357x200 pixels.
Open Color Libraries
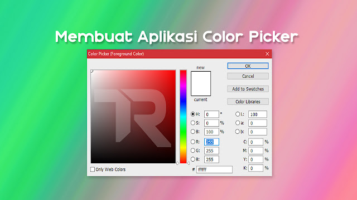(248, 102)
